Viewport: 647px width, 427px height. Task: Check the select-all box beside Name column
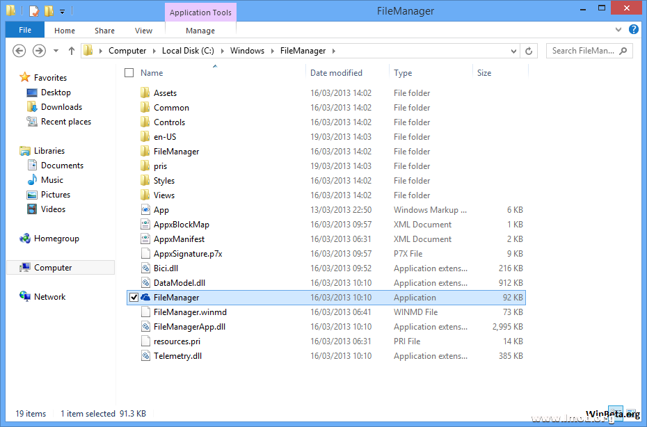tap(129, 72)
